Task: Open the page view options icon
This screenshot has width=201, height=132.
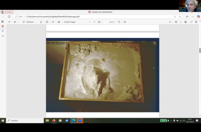Action: (x=125, y=22)
